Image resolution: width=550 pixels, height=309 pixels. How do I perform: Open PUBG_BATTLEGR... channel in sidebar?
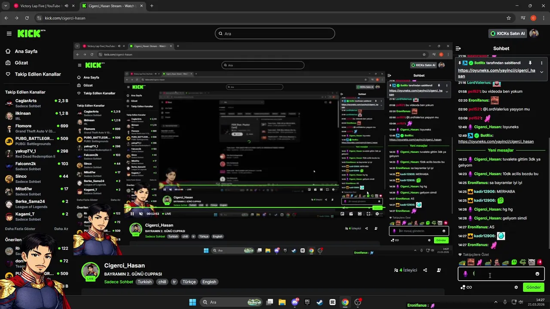[x=37, y=141]
